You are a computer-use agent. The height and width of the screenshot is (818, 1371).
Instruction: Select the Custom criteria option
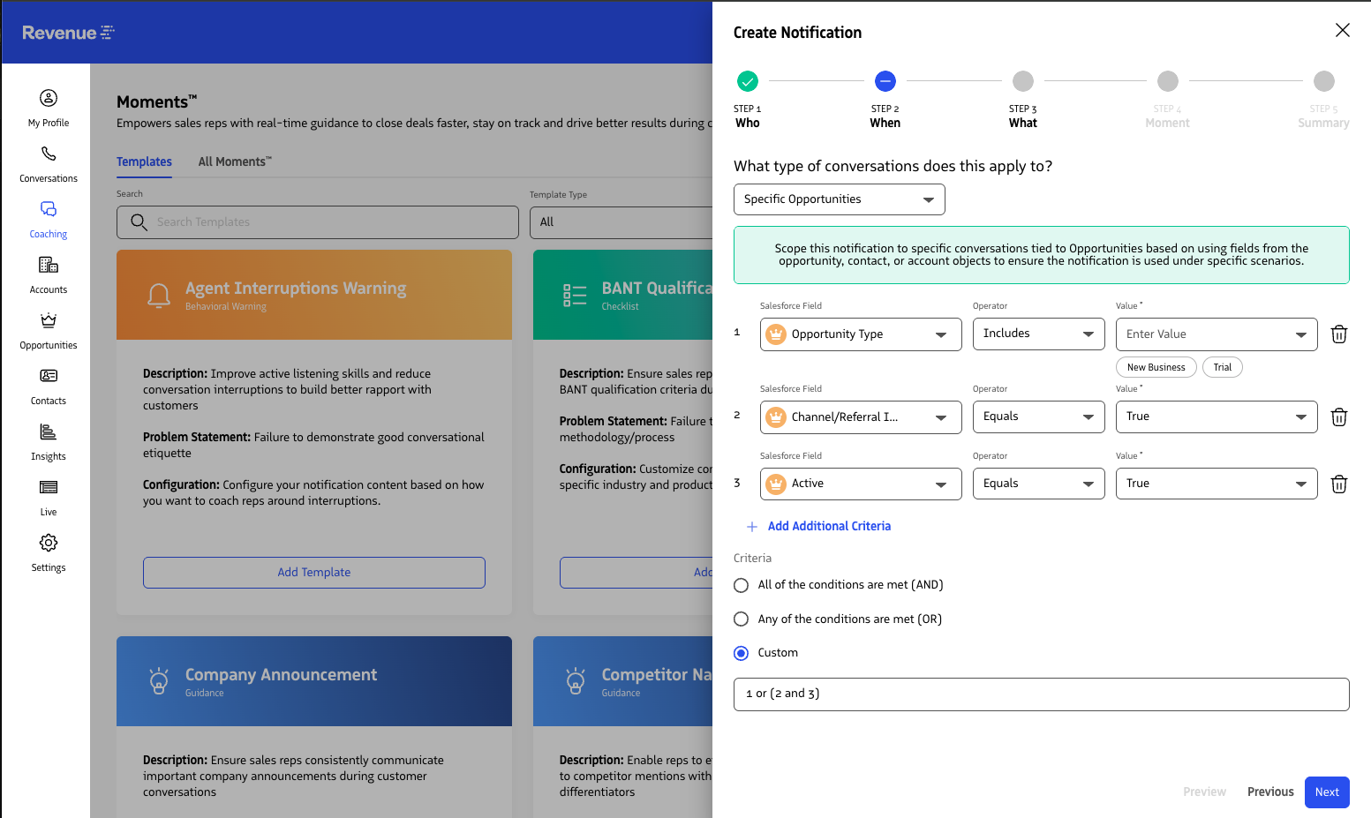(x=742, y=653)
